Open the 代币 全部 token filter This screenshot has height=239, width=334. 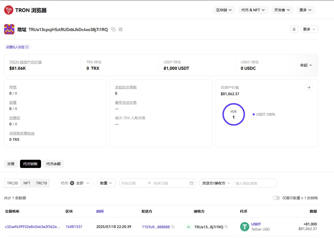(76, 183)
